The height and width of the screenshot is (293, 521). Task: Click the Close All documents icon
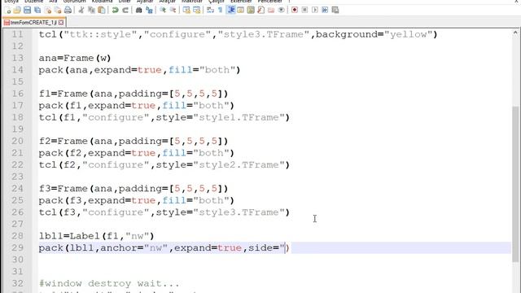[58, 10]
